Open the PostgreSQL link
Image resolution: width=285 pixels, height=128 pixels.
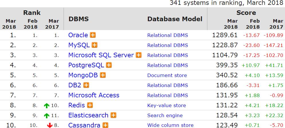(86, 65)
